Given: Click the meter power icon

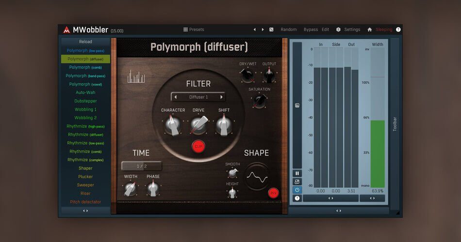Looking at the screenshot, I should pos(297,190).
